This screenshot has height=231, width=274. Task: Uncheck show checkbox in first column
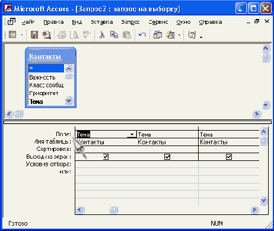pos(106,157)
